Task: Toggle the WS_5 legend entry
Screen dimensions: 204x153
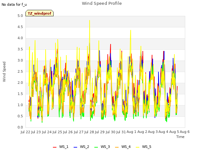Action: click(x=143, y=147)
